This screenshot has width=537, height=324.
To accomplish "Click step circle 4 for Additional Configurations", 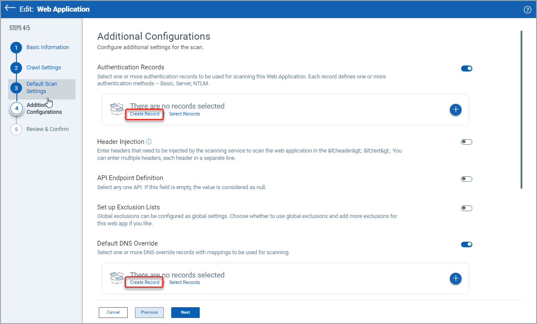I will coord(16,108).
